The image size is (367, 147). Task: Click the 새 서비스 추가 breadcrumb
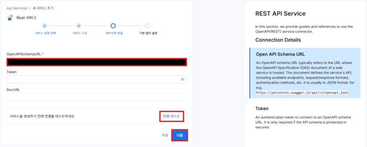[43, 8]
